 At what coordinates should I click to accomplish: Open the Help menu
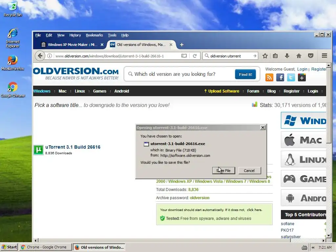(x=125, y=35)
